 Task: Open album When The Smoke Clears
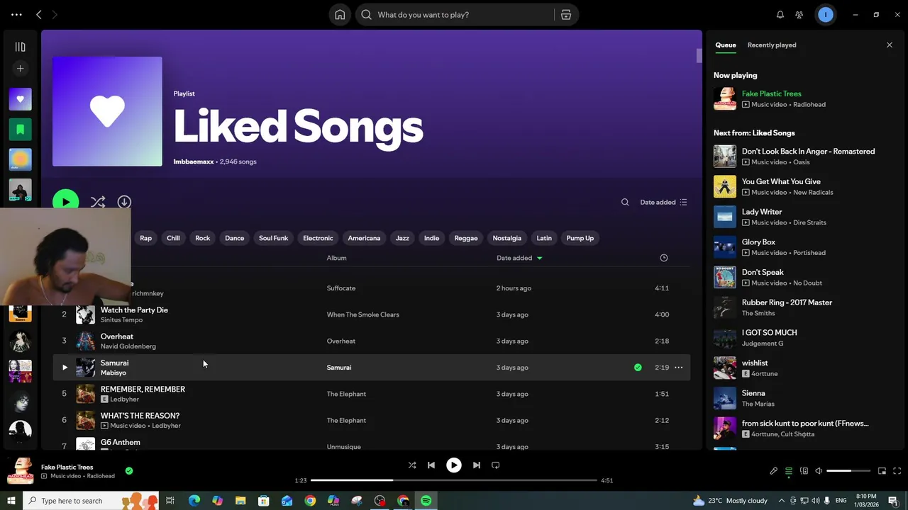tap(362, 314)
